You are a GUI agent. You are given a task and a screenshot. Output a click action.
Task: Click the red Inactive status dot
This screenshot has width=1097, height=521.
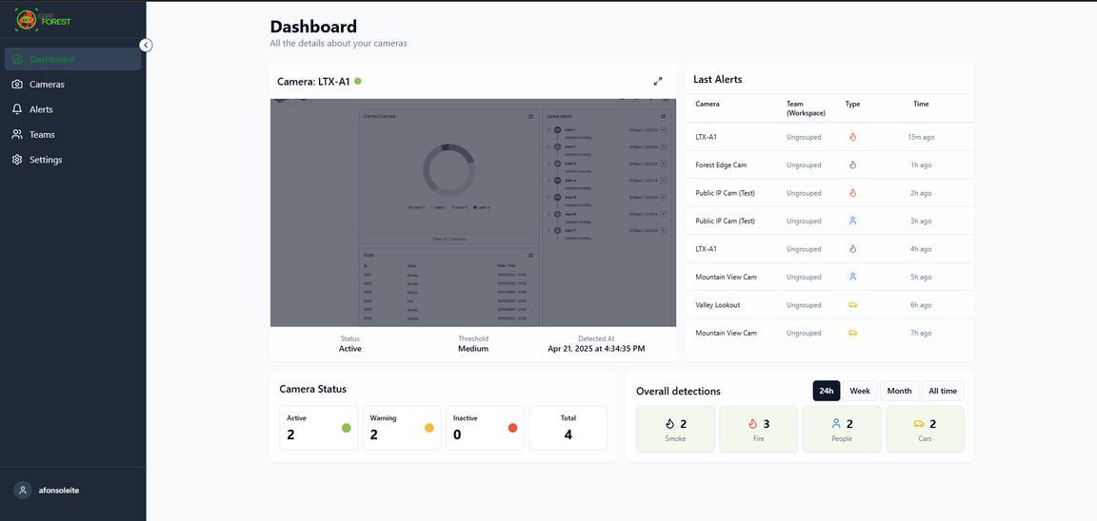[513, 428]
